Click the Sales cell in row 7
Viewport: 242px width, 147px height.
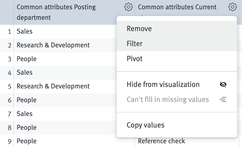click(24, 114)
